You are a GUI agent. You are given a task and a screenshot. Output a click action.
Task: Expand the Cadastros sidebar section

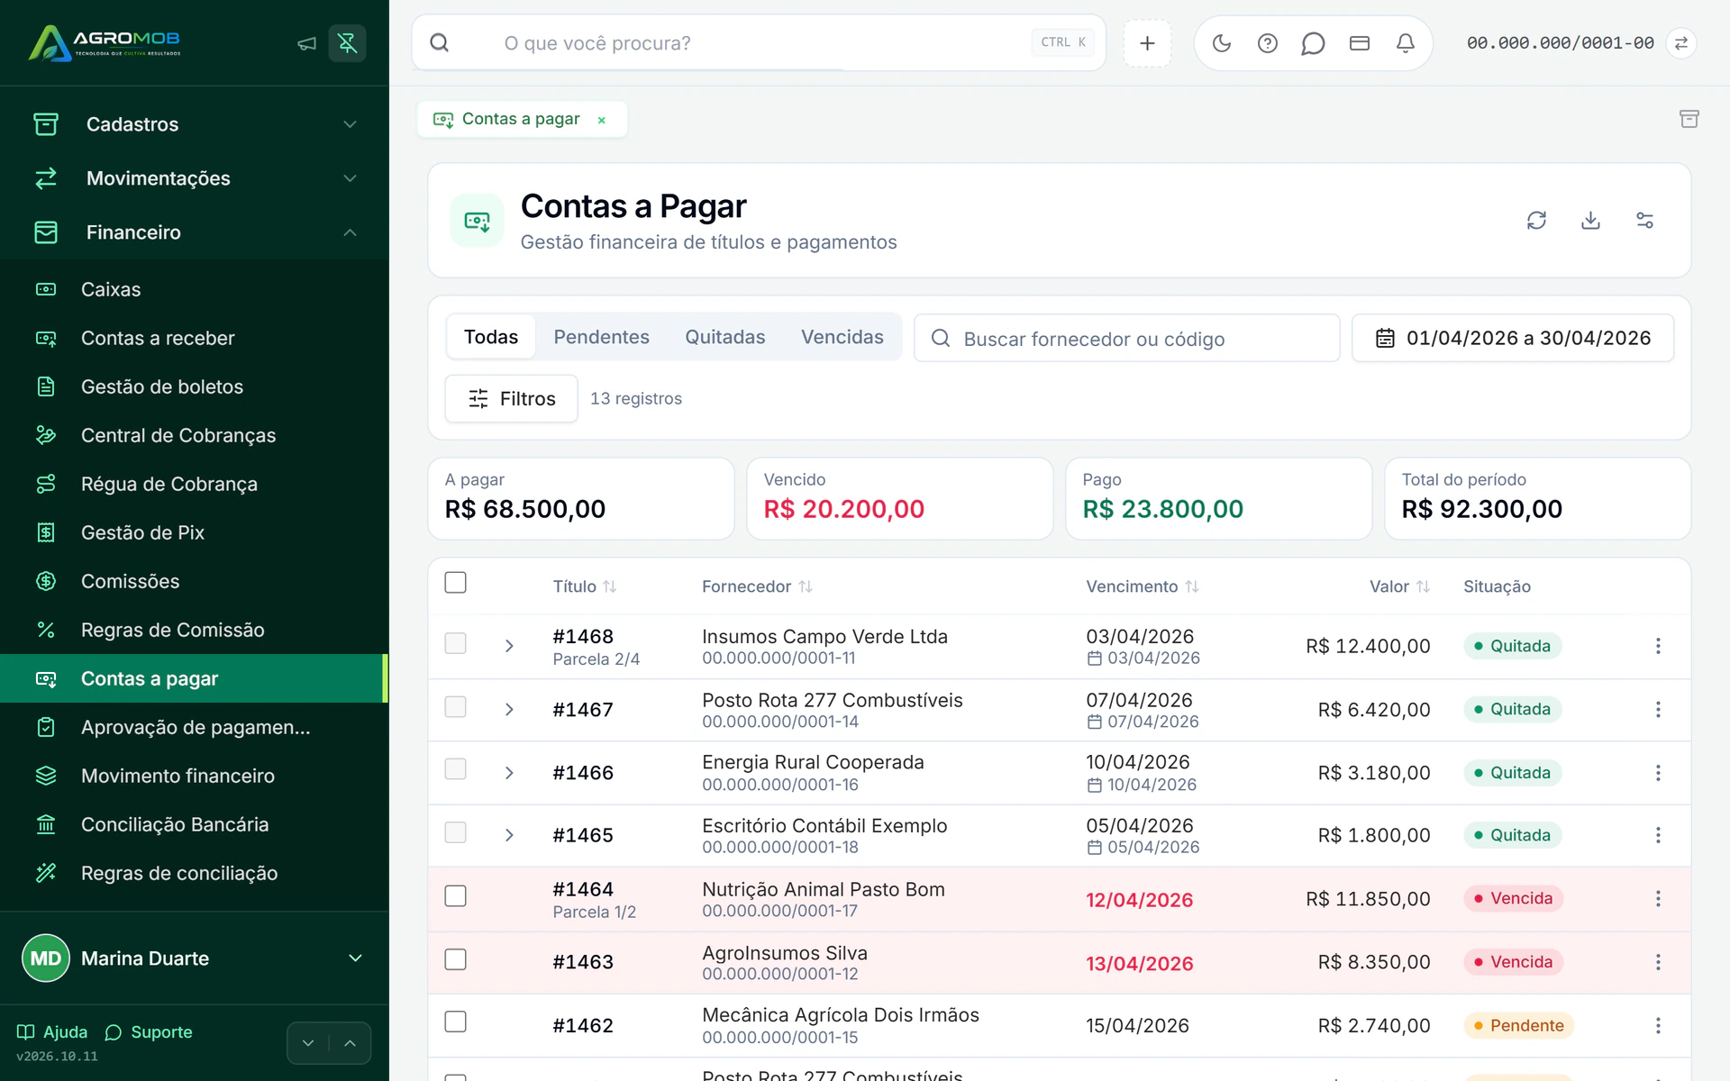(x=195, y=124)
